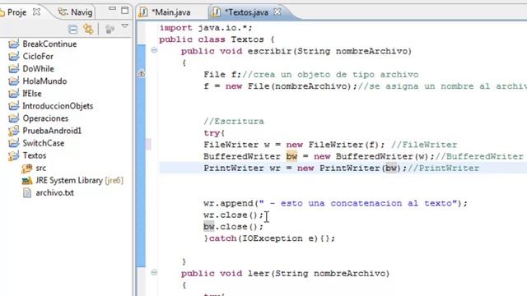Select the Project Explorer view tab

pyautogui.click(x=16, y=12)
